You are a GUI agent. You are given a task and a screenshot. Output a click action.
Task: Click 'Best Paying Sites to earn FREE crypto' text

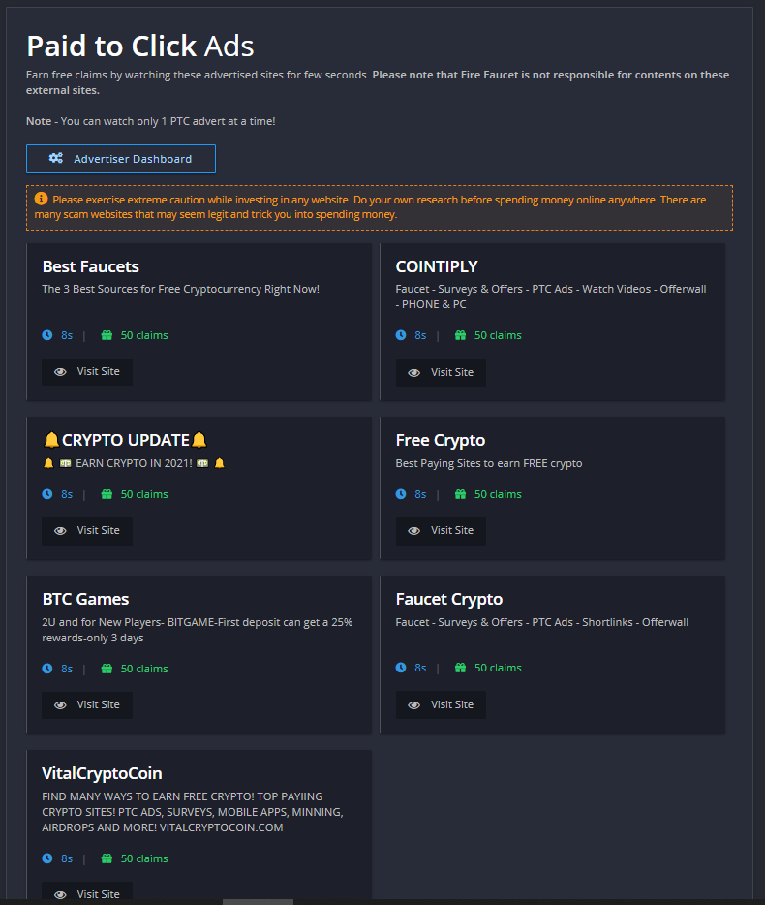[x=489, y=463]
